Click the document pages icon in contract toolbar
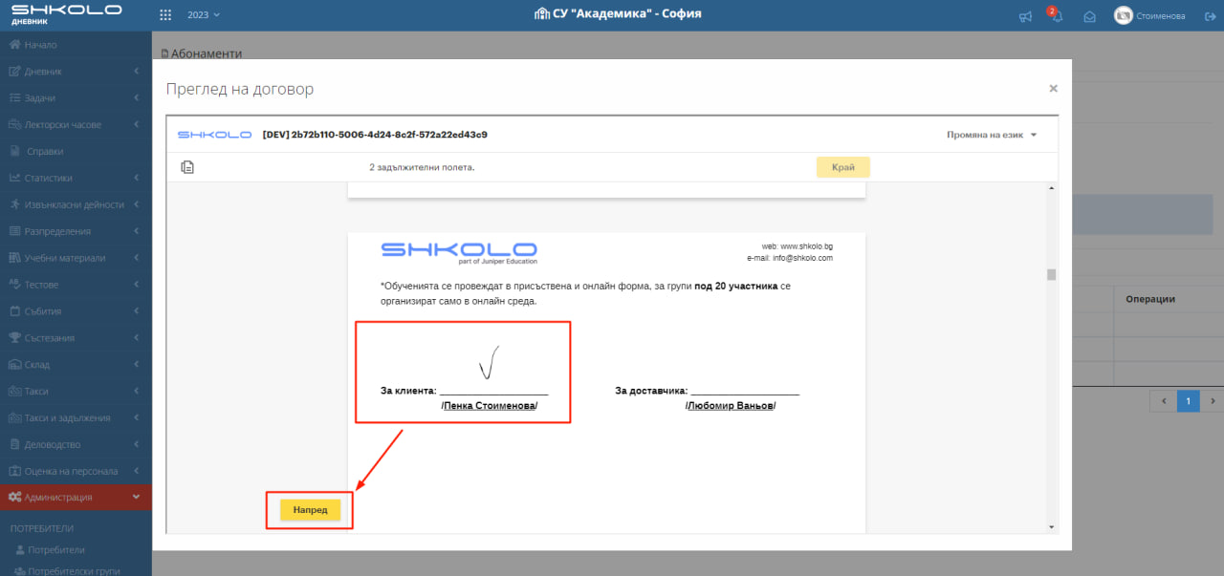The image size is (1224, 576). (x=187, y=167)
